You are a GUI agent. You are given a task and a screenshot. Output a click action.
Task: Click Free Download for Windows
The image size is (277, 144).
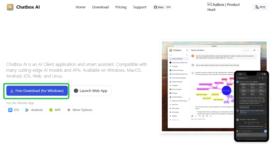tap(37, 91)
